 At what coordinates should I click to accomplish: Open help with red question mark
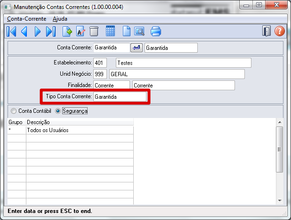[x=280, y=31]
